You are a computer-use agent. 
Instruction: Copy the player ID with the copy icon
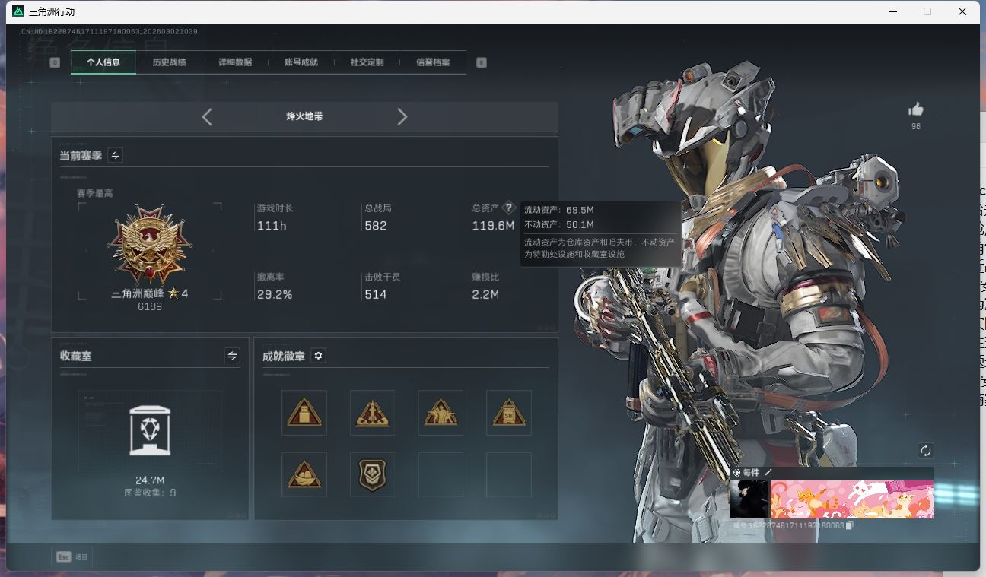pyautogui.click(x=850, y=525)
